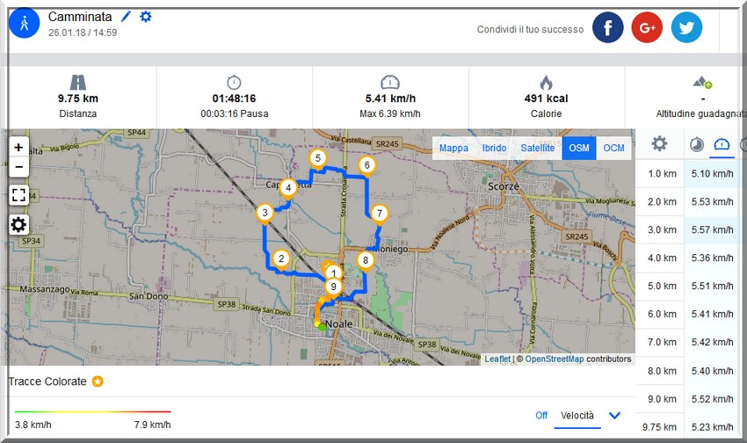Click the green route start point
This screenshot has height=443, width=747.
point(323,327)
